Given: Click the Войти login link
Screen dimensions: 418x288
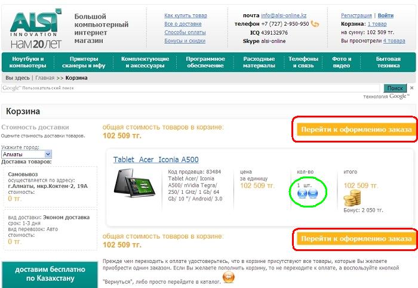Looking at the screenshot, I should [x=386, y=16].
